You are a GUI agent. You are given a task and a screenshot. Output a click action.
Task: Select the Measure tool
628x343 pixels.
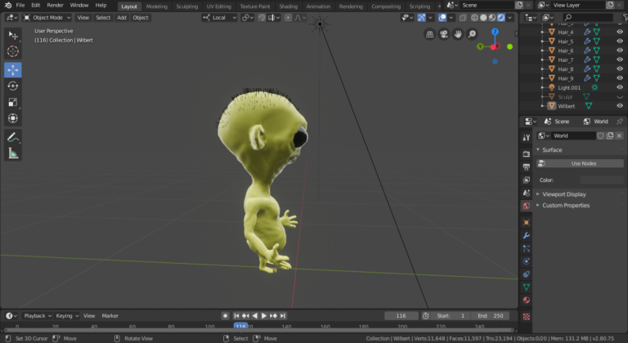point(13,153)
